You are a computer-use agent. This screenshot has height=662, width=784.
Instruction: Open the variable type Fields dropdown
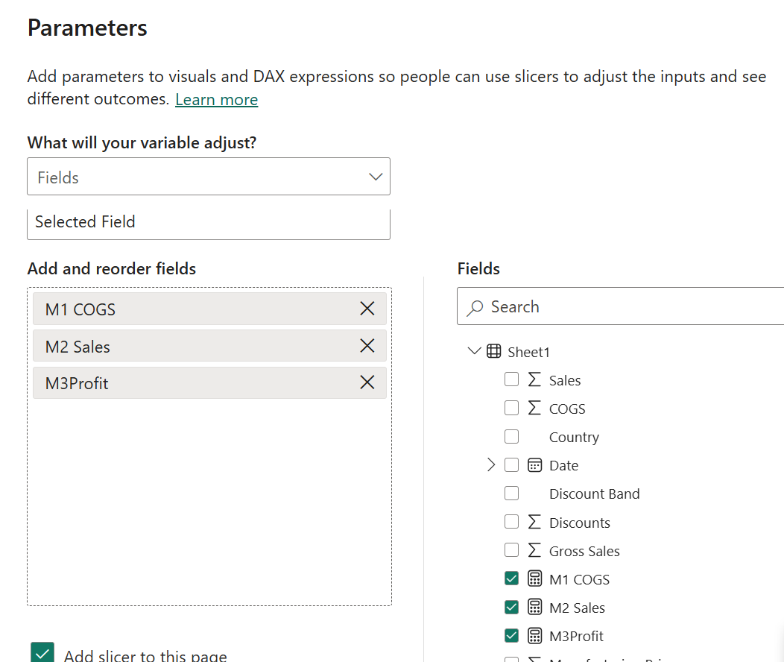(209, 177)
